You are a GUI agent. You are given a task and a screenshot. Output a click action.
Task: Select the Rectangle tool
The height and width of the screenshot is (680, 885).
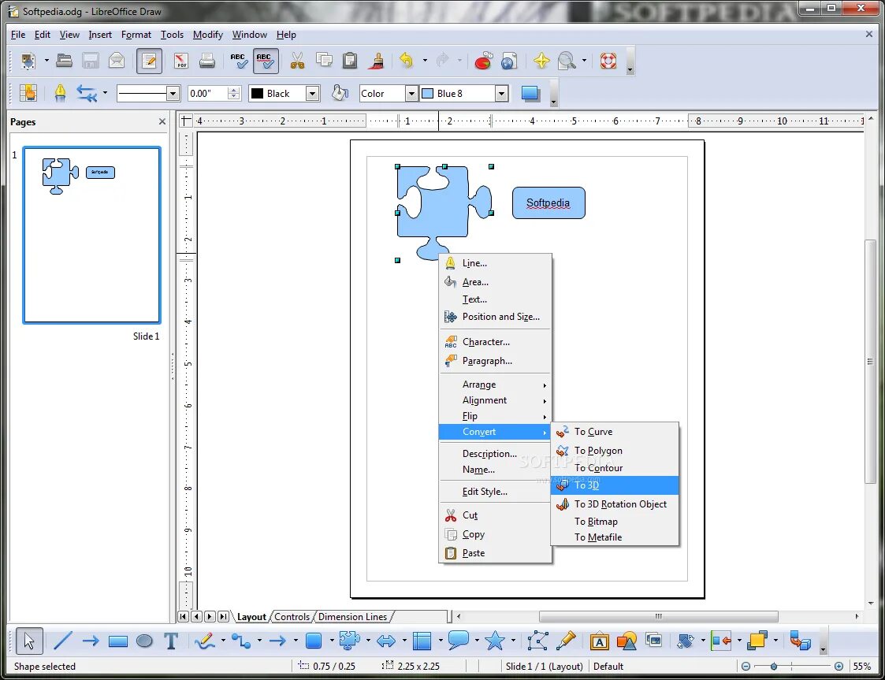117,641
